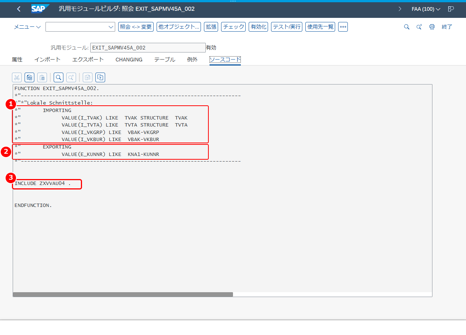
Task: Expand the header chevron next to FAA
Action: 400,9
